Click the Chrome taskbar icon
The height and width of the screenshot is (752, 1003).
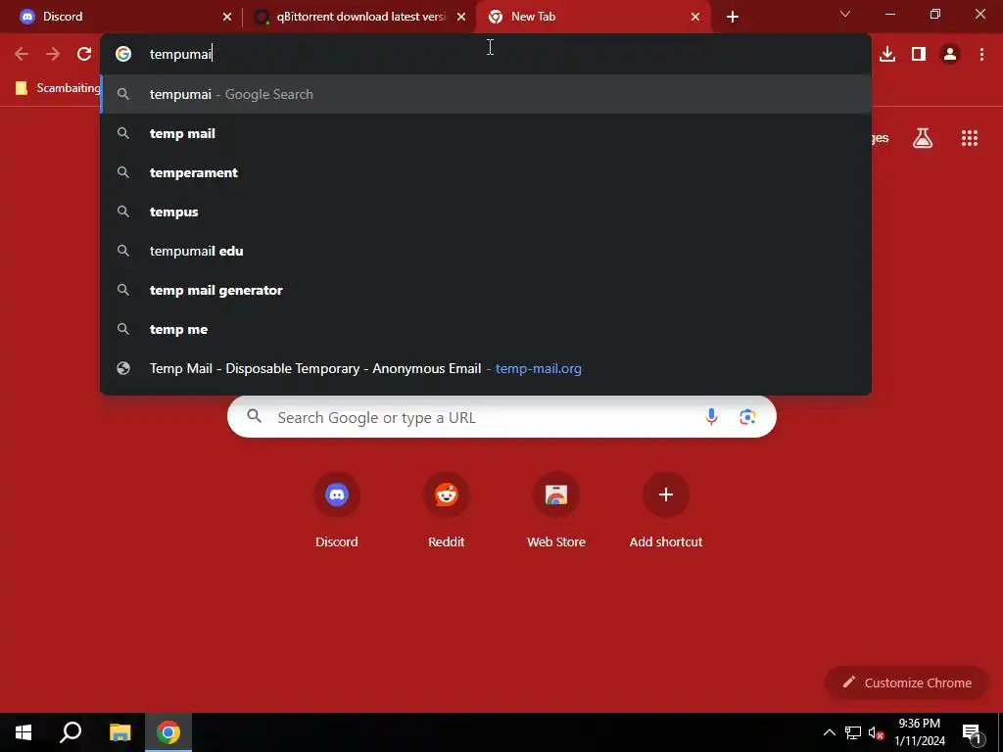[x=168, y=732]
